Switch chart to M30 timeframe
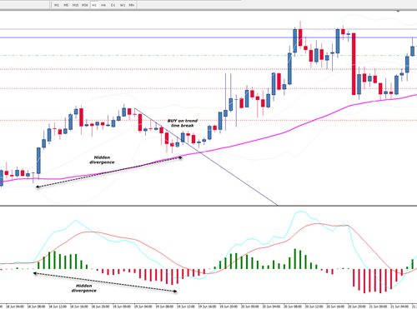This screenshot has width=417, height=309. pos(85,5)
